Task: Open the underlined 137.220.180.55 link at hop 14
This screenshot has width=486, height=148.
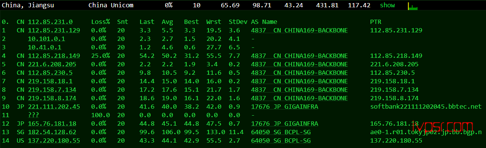Action: (x=54, y=141)
